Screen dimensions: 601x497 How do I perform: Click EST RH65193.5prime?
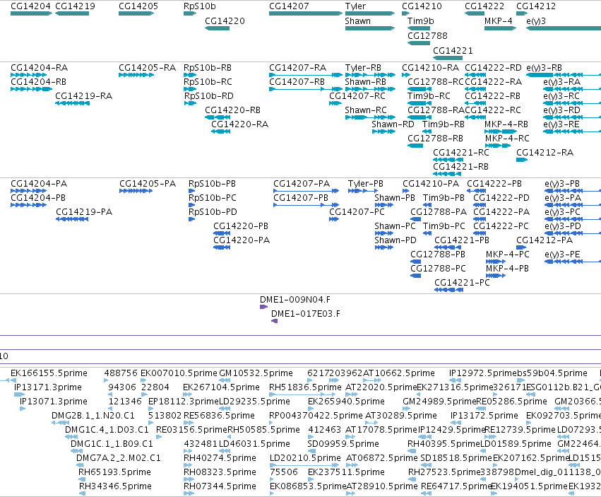coord(114,472)
